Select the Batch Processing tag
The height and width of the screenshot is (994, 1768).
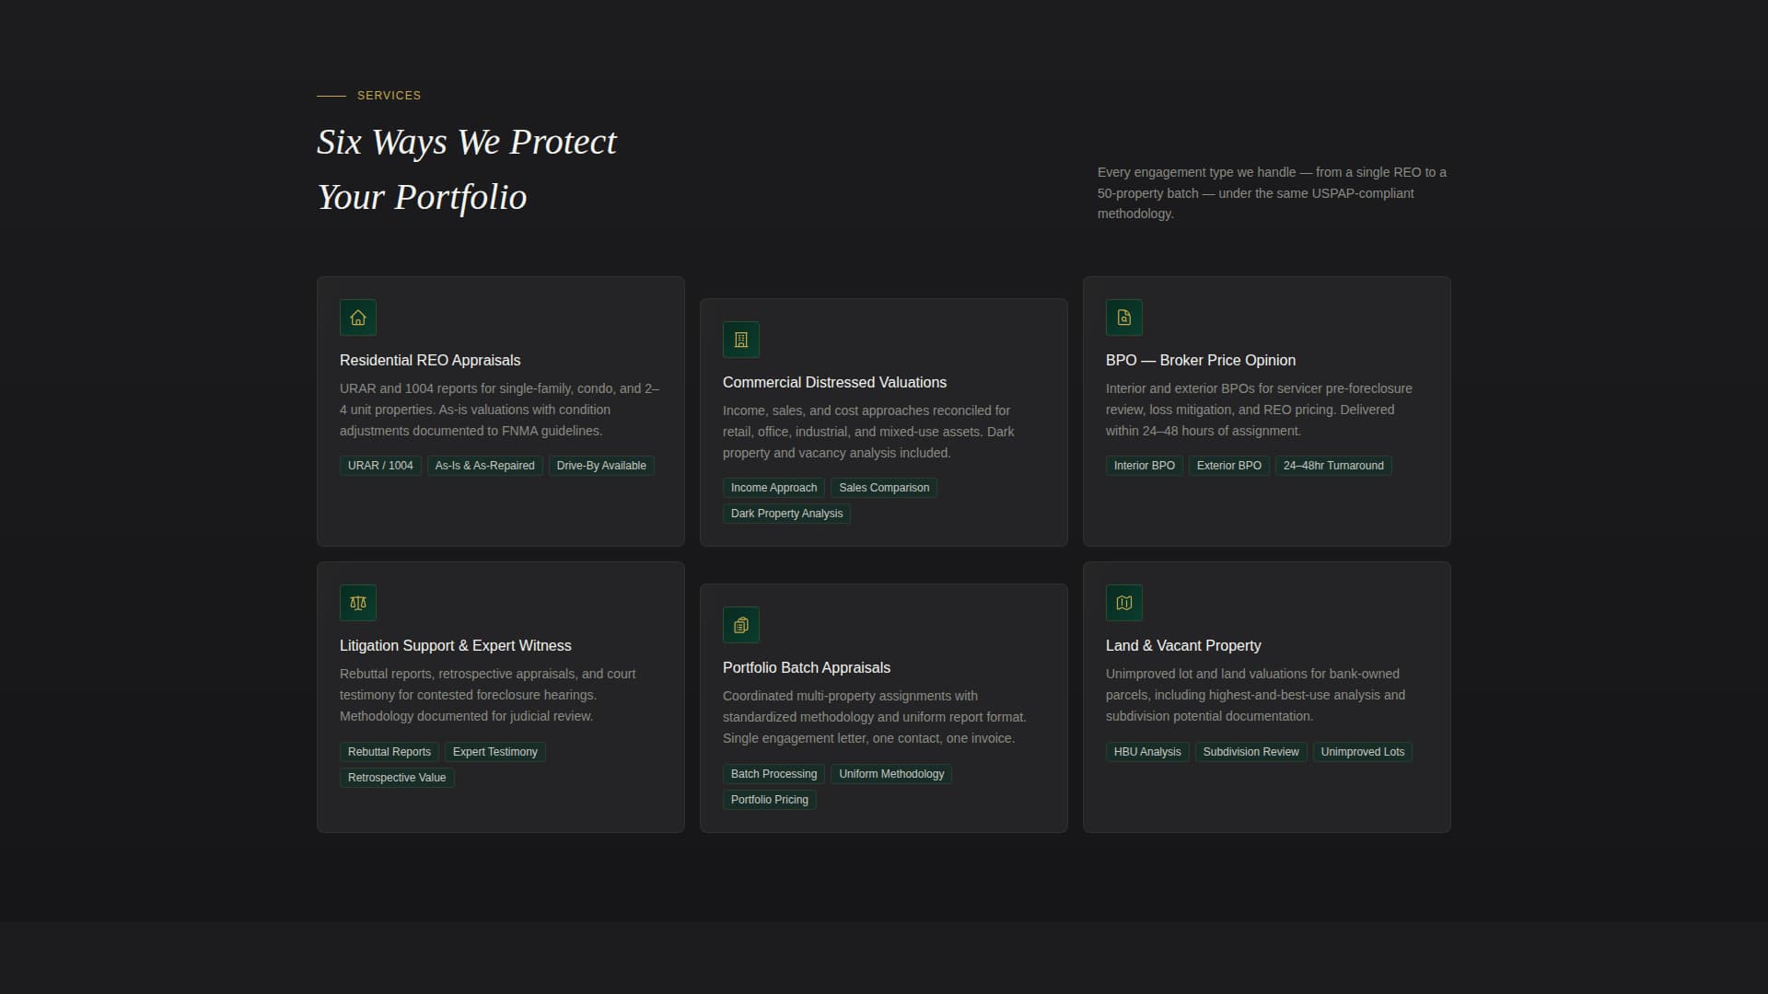pyautogui.click(x=773, y=773)
